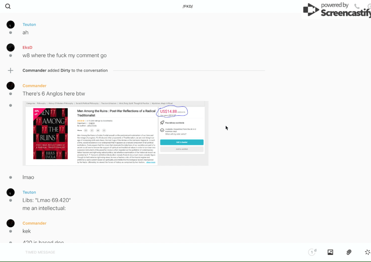Click Commander's avatar above the book image
Screen dimensions: 371x262
(x=10, y=86)
